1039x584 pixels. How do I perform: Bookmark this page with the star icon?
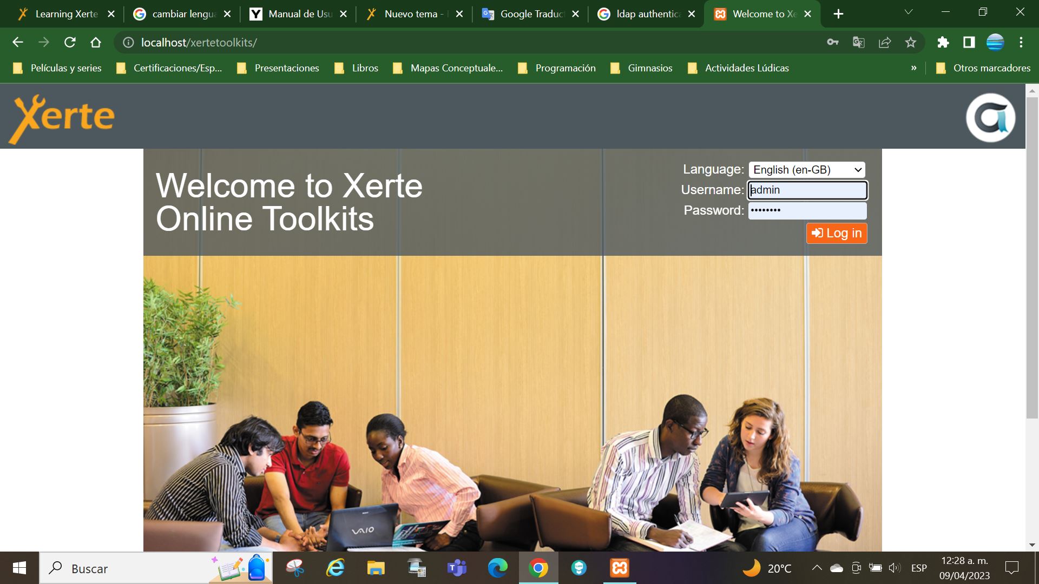click(x=911, y=42)
